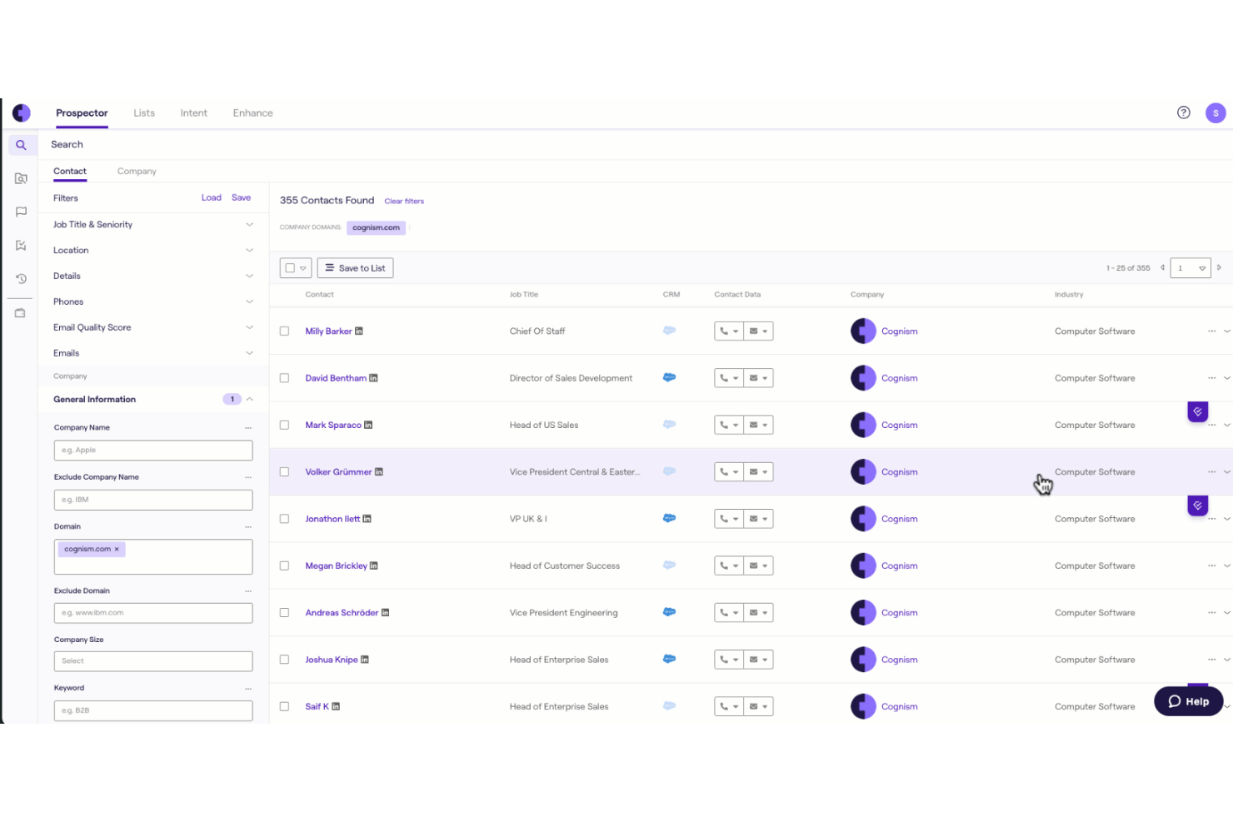Click the Cognism logo at top left
The image size is (1233, 822).
22,112
